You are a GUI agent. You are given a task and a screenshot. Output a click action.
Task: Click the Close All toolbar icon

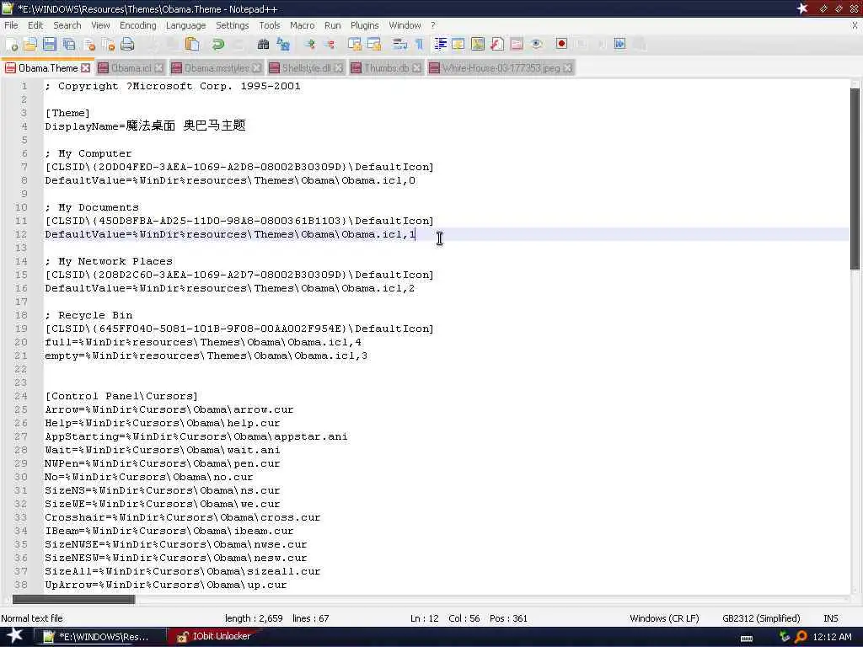[x=108, y=45]
